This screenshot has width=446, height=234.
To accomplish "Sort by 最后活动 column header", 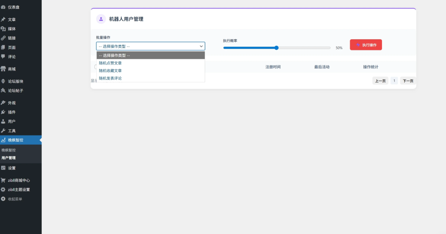I will pos(322,67).
